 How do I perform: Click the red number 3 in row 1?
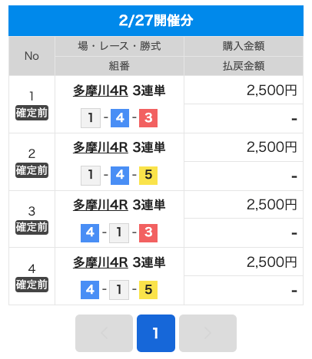click(x=148, y=118)
